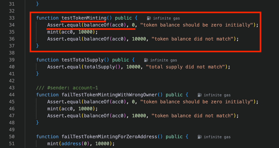Click the function keyword on line 33
279x148 pixels.
point(47,18)
